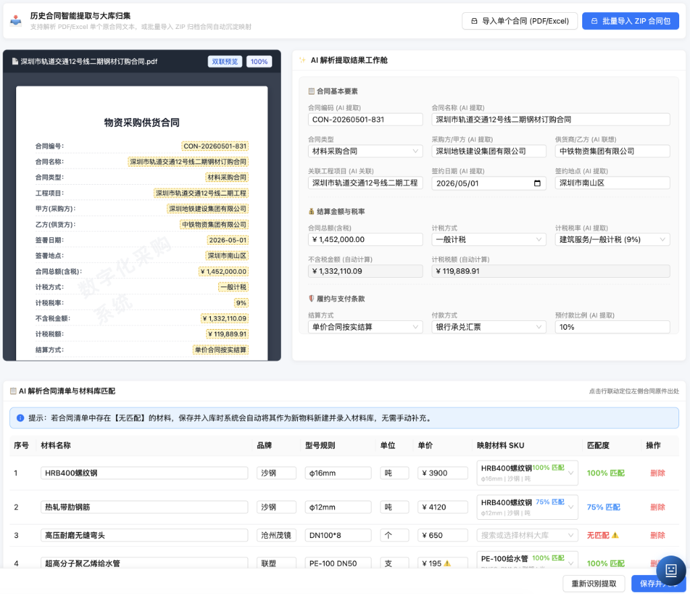Open the 计税方式 dropdown

pos(489,239)
